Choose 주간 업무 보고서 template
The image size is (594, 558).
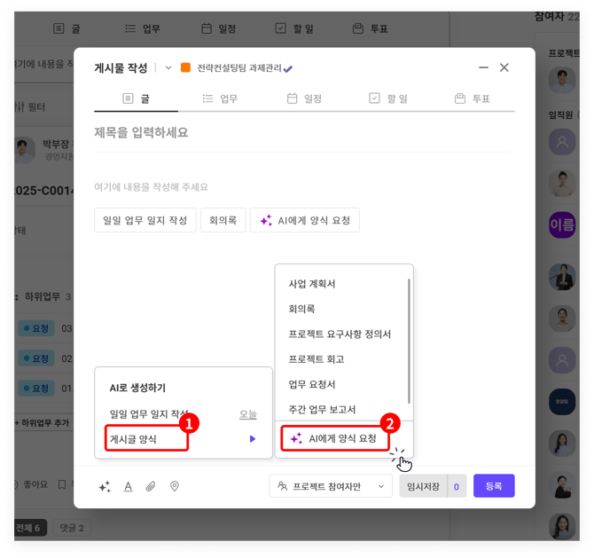pyautogui.click(x=322, y=409)
